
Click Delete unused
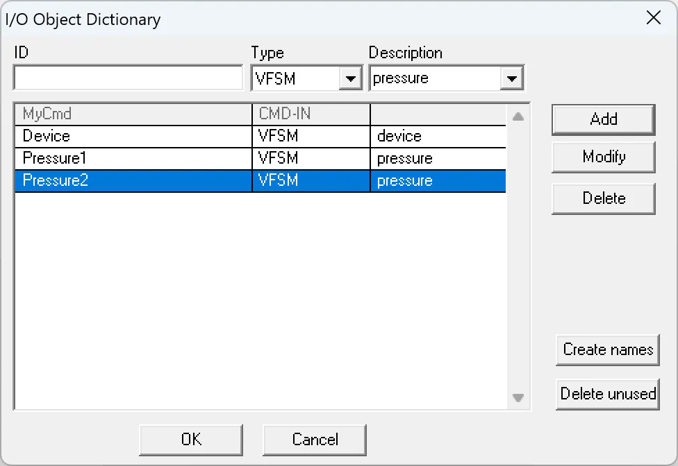pos(607,394)
